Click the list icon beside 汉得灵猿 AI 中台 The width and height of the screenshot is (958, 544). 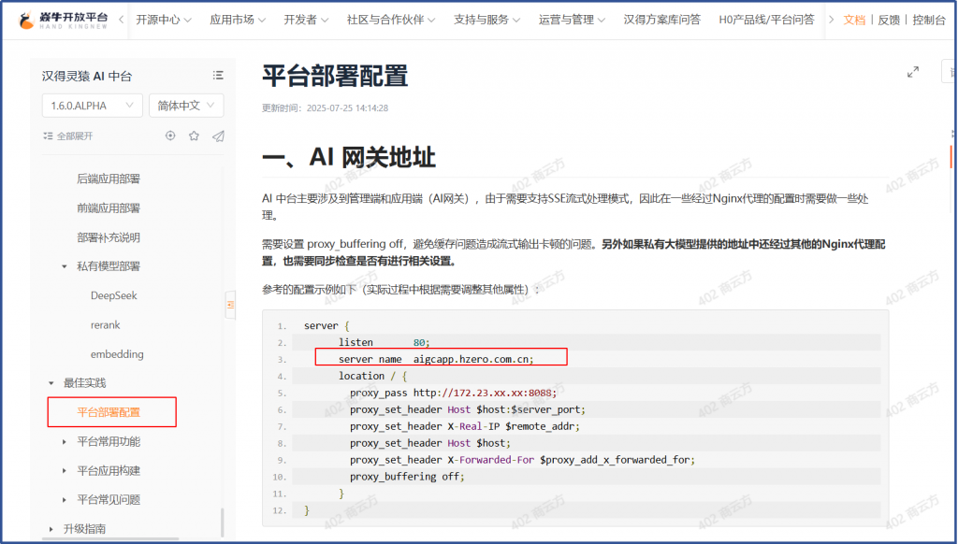tap(218, 76)
